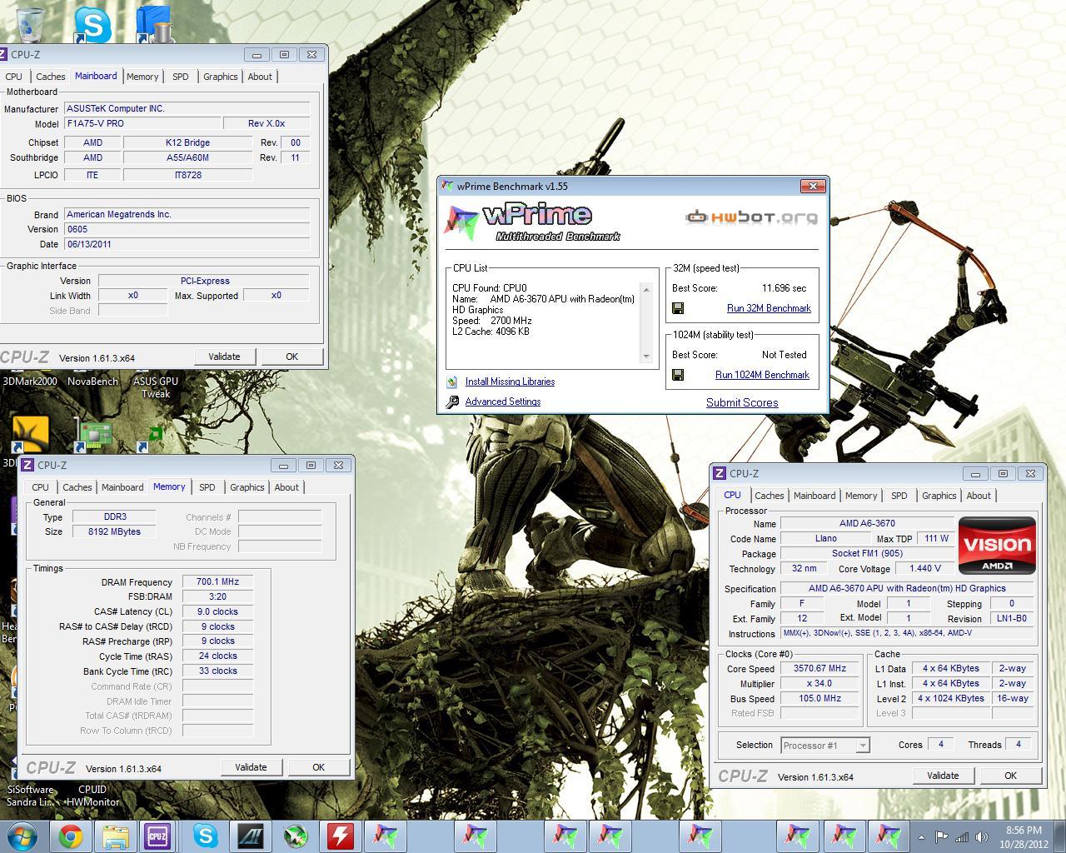
Task: Switch to Mainboard tab in Processor CPU-Z window
Action: pyautogui.click(x=814, y=496)
